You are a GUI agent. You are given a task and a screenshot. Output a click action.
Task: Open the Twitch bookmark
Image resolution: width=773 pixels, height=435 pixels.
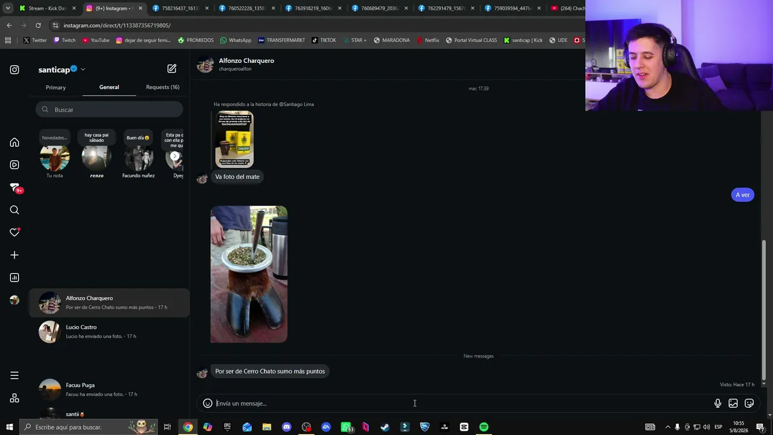(x=65, y=40)
